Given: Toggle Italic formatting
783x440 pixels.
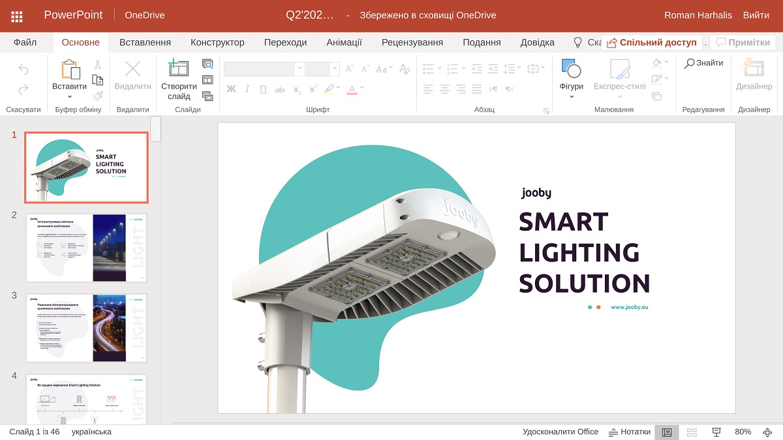Looking at the screenshot, I should click(247, 89).
